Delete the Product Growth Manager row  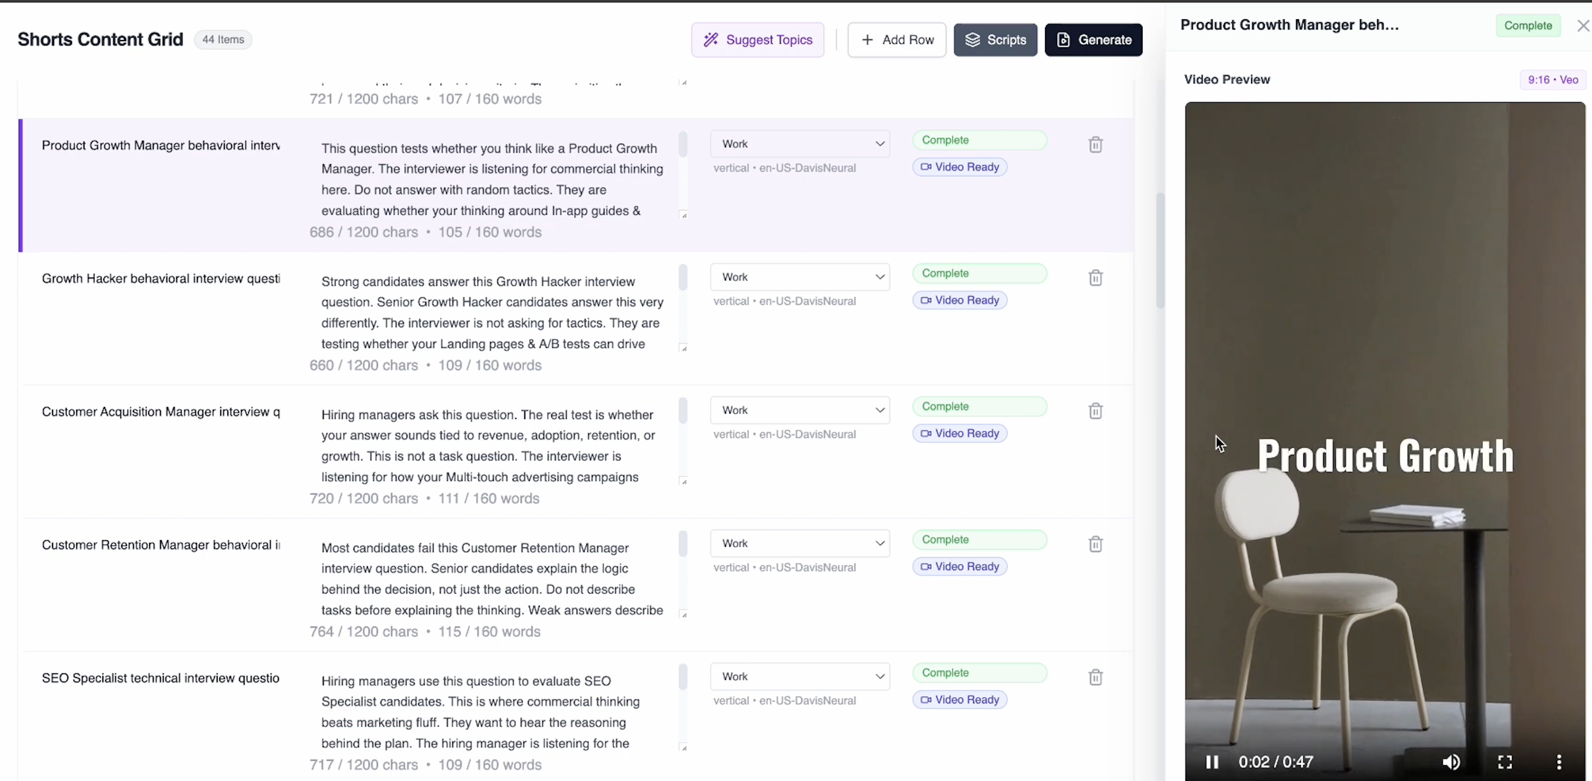pos(1095,145)
